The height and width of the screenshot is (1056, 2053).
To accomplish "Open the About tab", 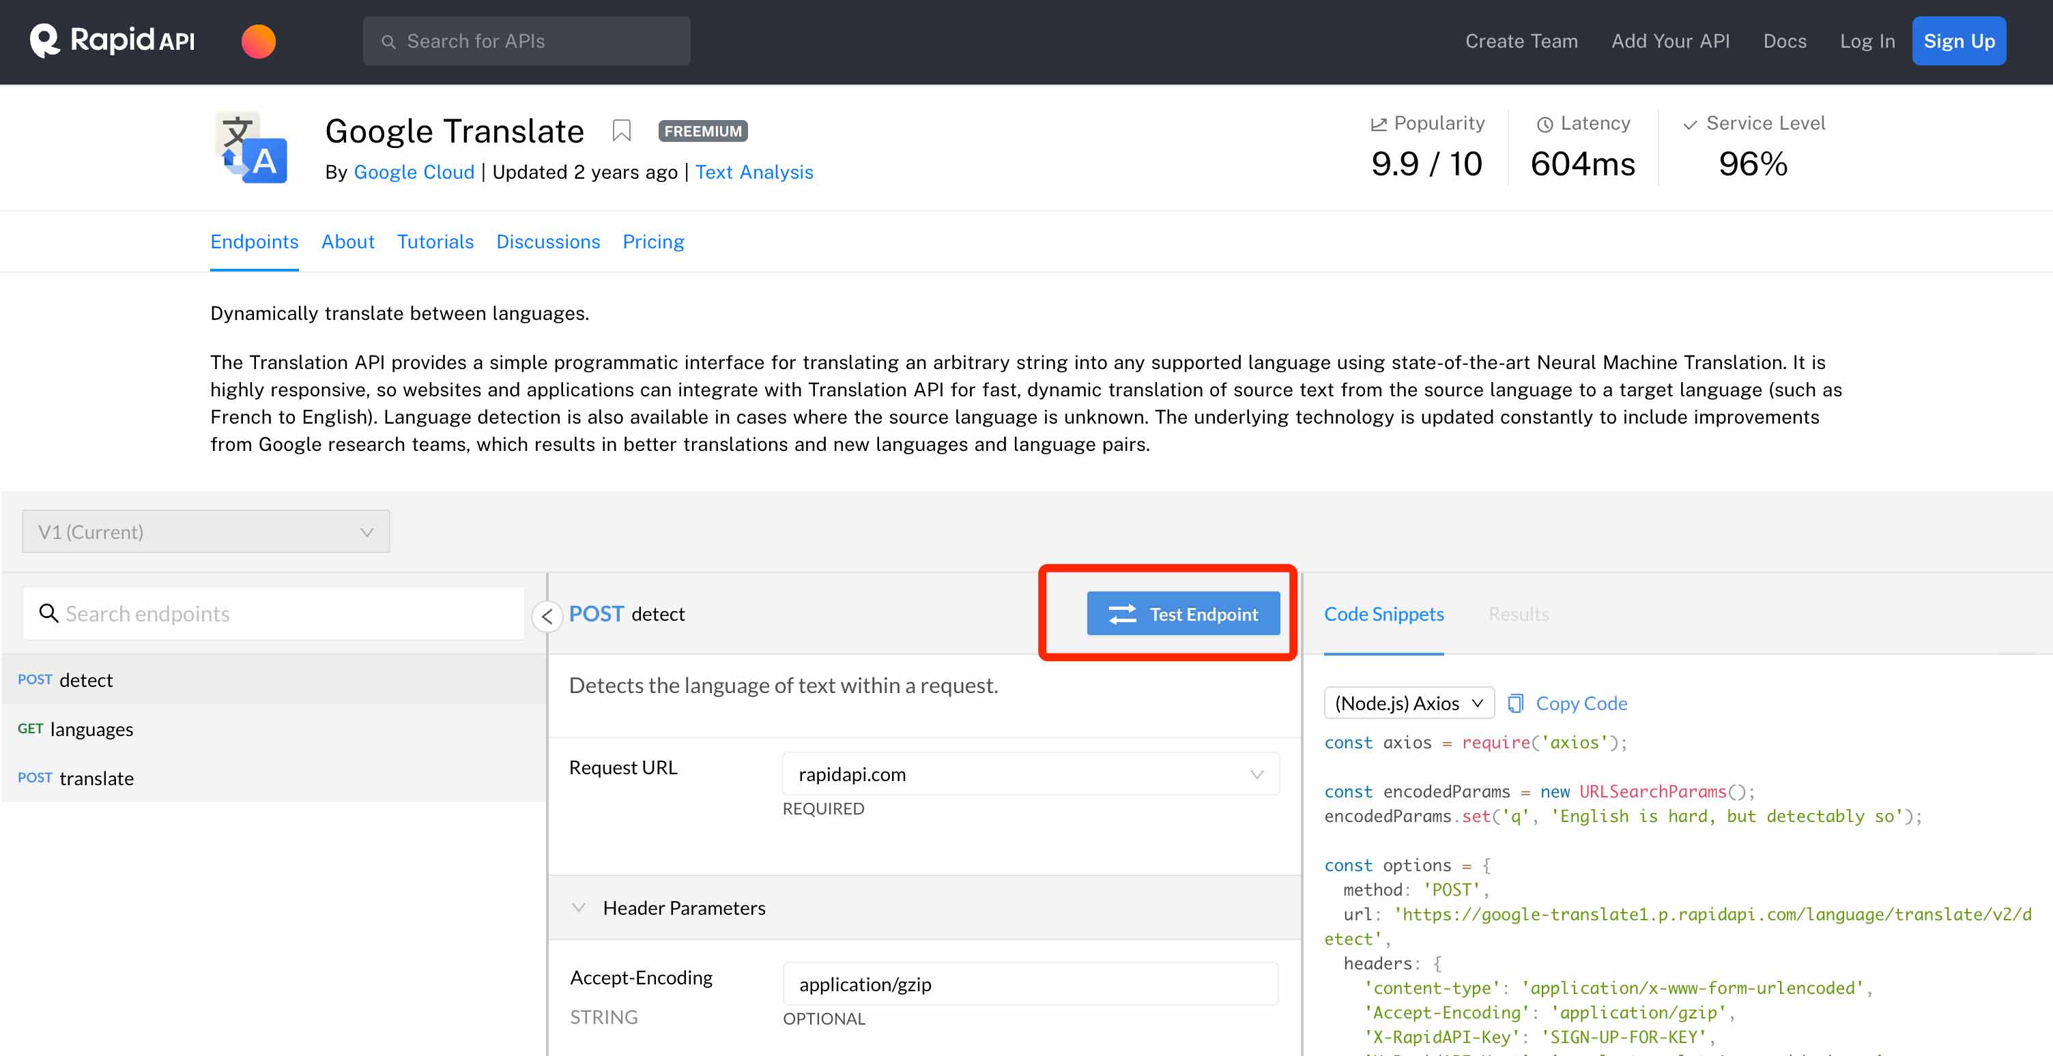I will [347, 242].
